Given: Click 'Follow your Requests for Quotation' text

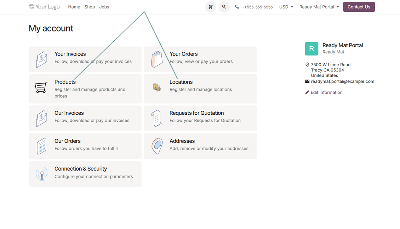Looking at the screenshot, I should [x=205, y=120].
